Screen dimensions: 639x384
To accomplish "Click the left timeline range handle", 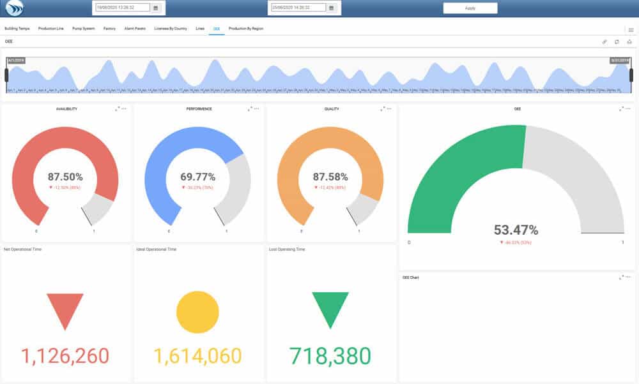I will pyautogui.click(x=6, y=75).
